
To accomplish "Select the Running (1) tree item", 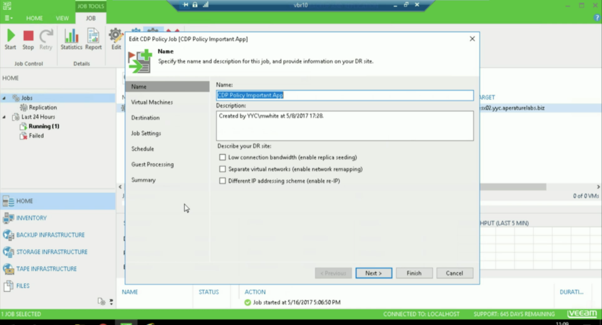I will tap(44, 126).
